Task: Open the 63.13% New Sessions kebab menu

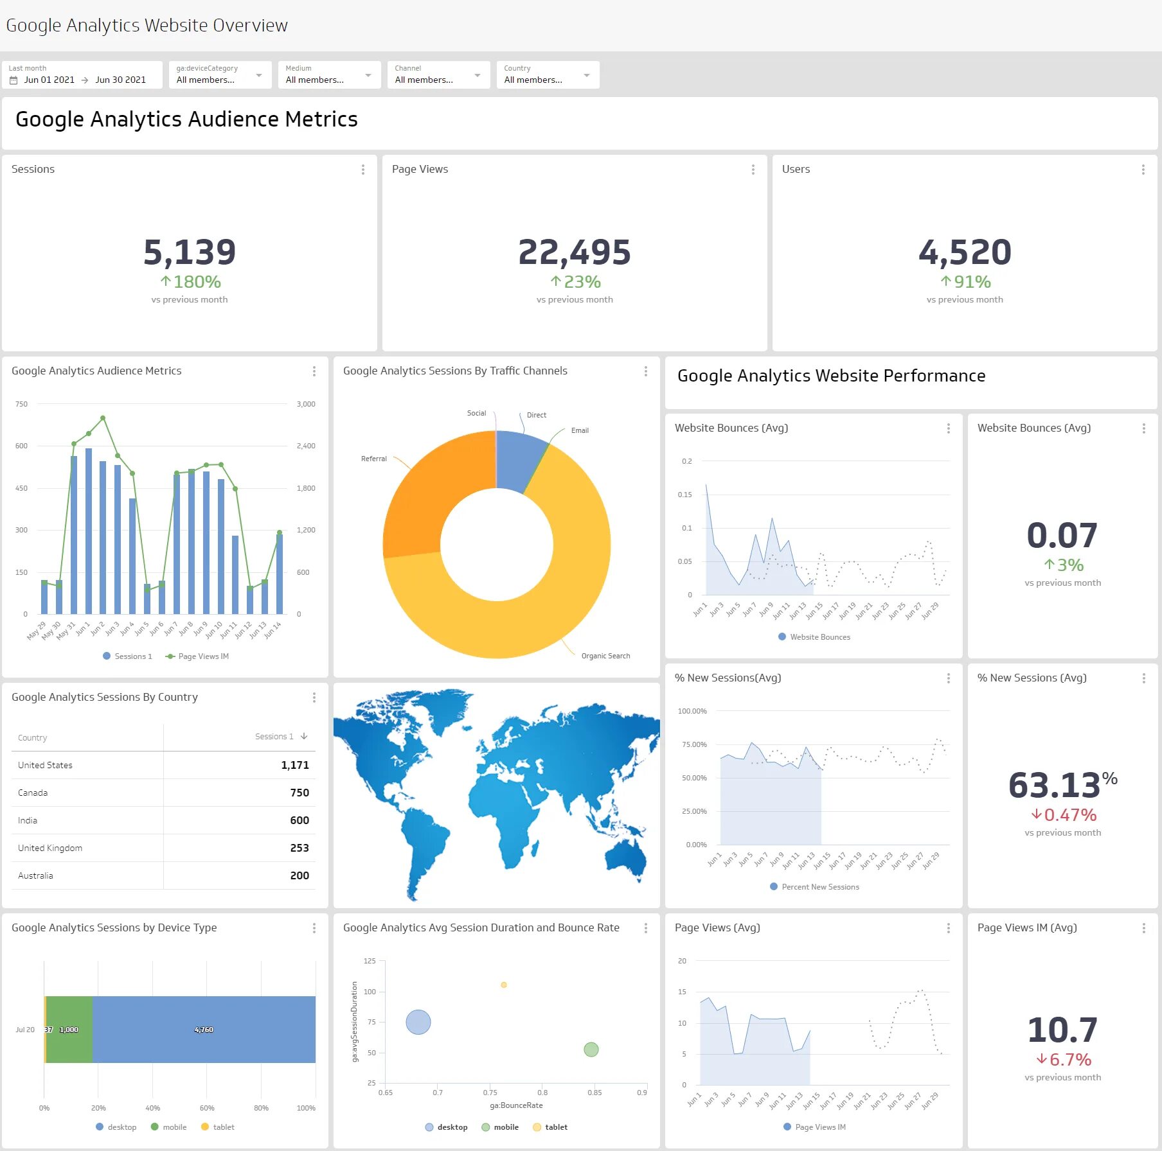Action: [x=1144, y=678]
